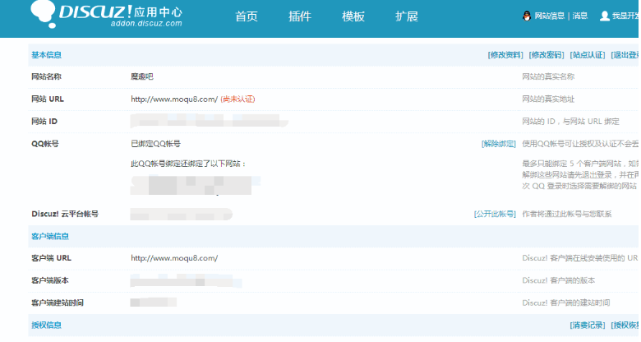
Task: Click the Discuz! 应用中心 logo
Action: point(106,14)
